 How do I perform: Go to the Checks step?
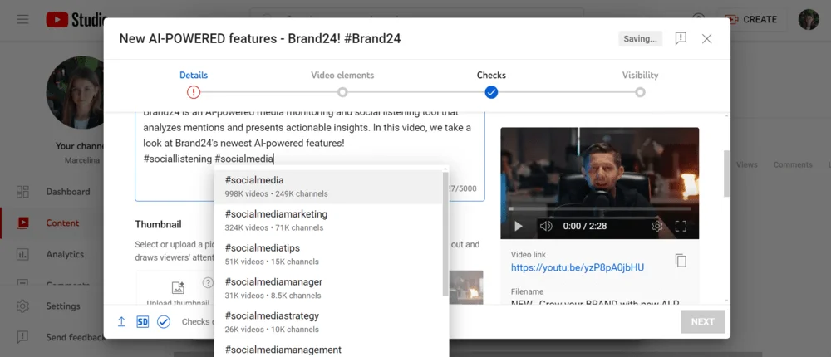coord(491,76)
